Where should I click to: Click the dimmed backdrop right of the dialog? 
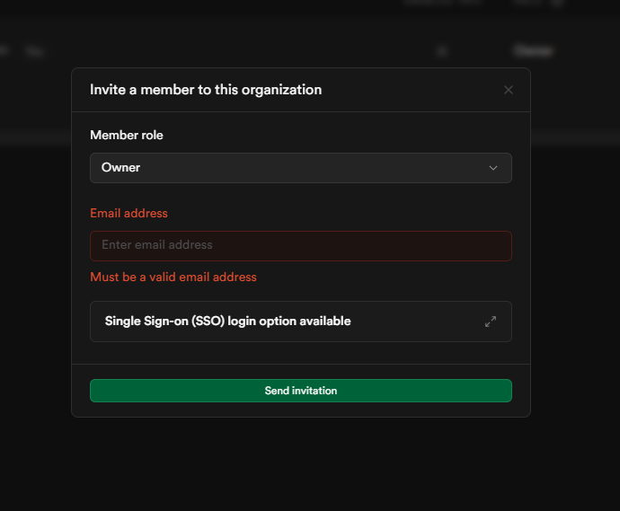pyautogui.click(x=575, y=269)
